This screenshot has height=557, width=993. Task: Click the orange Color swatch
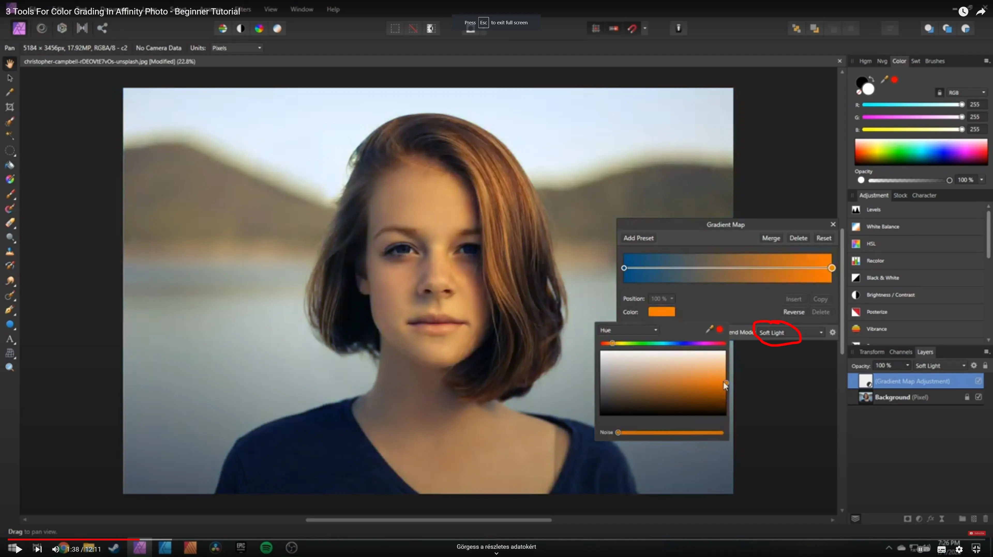(661, 312)
